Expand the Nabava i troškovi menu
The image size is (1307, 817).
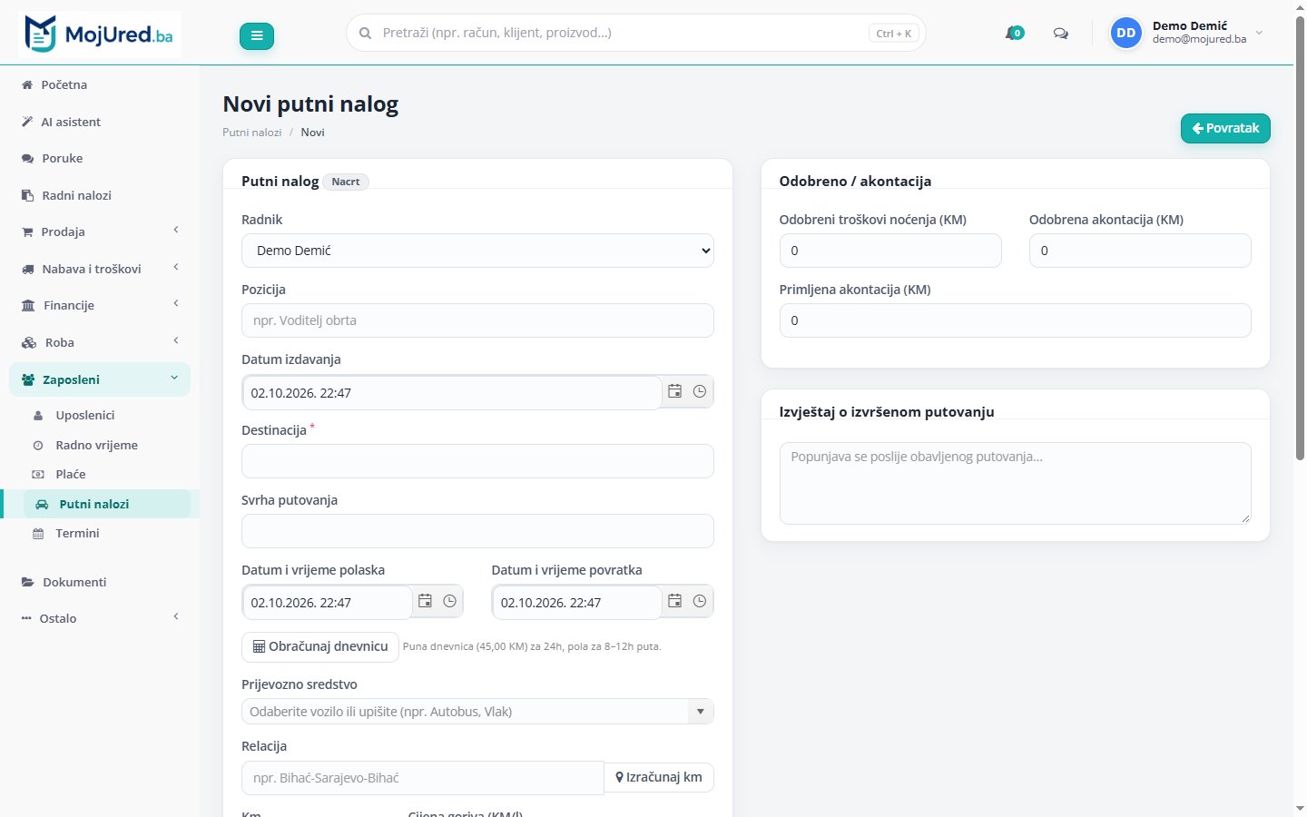[100, 269]
